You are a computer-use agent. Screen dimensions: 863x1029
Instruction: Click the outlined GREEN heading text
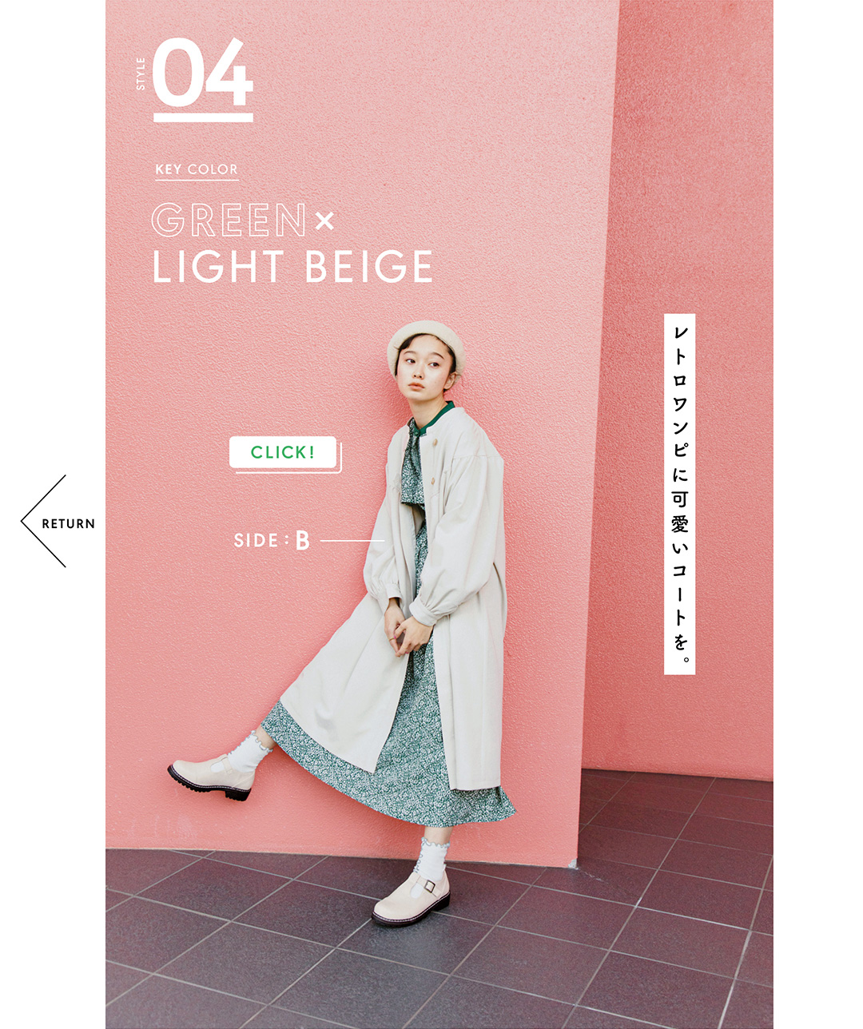click(229, 220)
